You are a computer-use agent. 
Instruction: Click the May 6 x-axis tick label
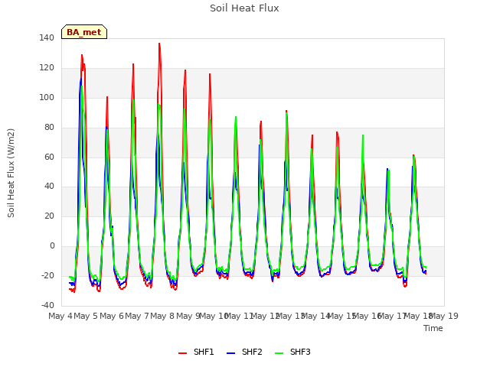(112, 316)
